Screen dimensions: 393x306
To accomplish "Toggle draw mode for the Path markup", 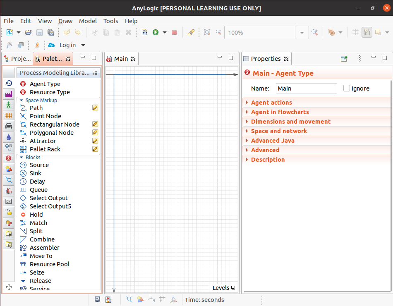I will click(95, 108).
